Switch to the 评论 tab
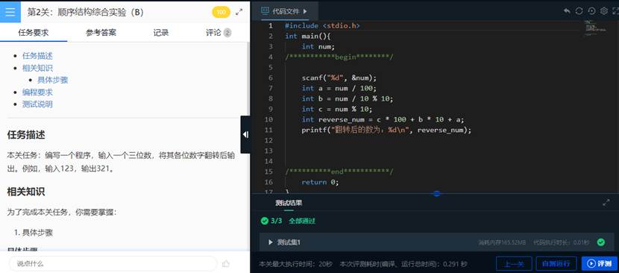The height and width of the screenshot is (273, 619). [219, 32]
